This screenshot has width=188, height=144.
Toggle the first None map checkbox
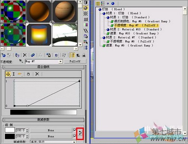[75, 130]
